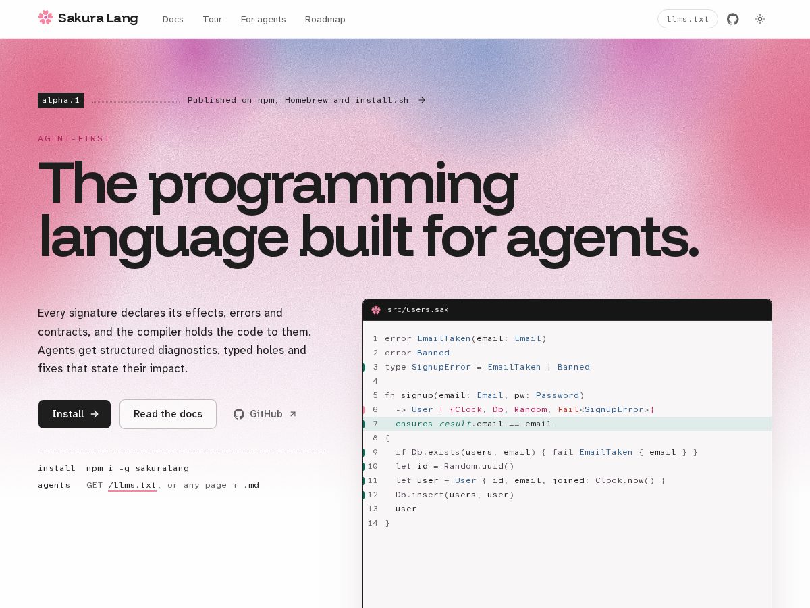810x608 pixels.
Task: Click the let user = User line
Action: tap(567, 480)
